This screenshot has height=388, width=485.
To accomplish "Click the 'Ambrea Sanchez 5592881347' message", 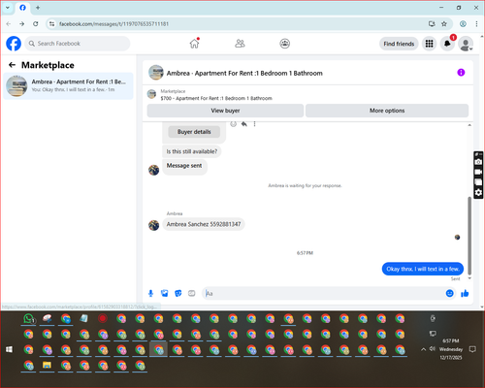I will click(x=204, y=224).
